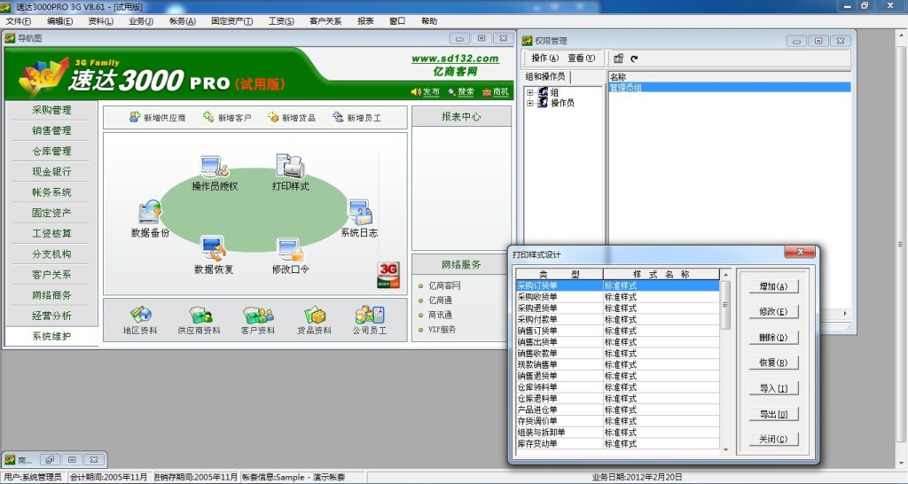
Task: Switch to 采购管理 sidebar tab
Action: coord(51,110)
